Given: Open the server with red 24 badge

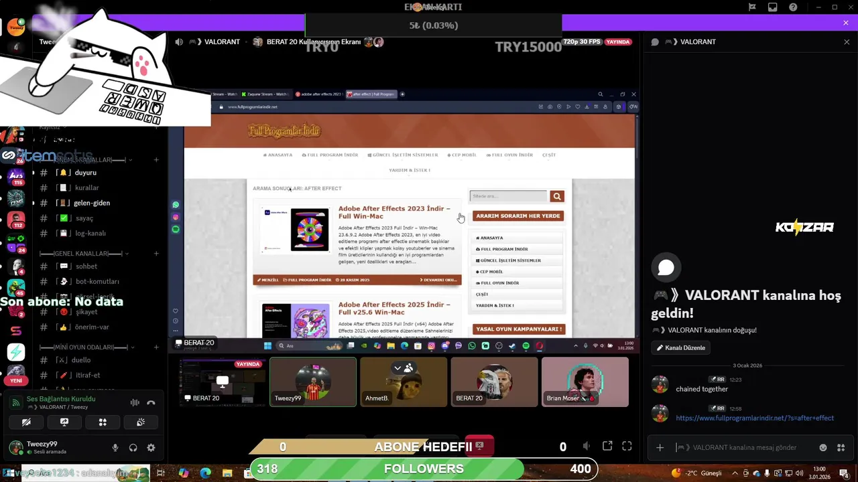Looking at the screenshot, I should click(16, 244).
